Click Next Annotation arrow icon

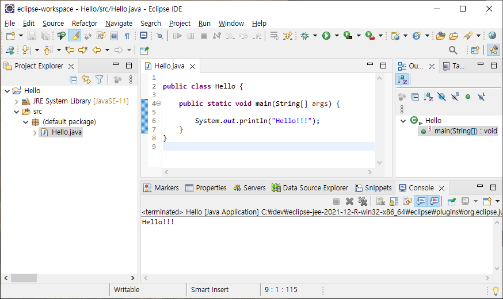26,50
